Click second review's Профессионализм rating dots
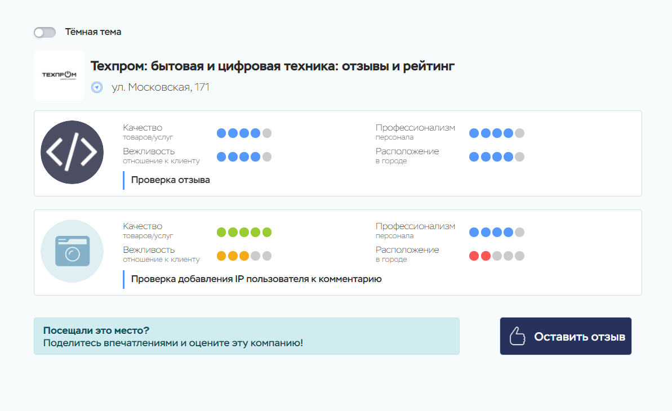 (496, 232)
